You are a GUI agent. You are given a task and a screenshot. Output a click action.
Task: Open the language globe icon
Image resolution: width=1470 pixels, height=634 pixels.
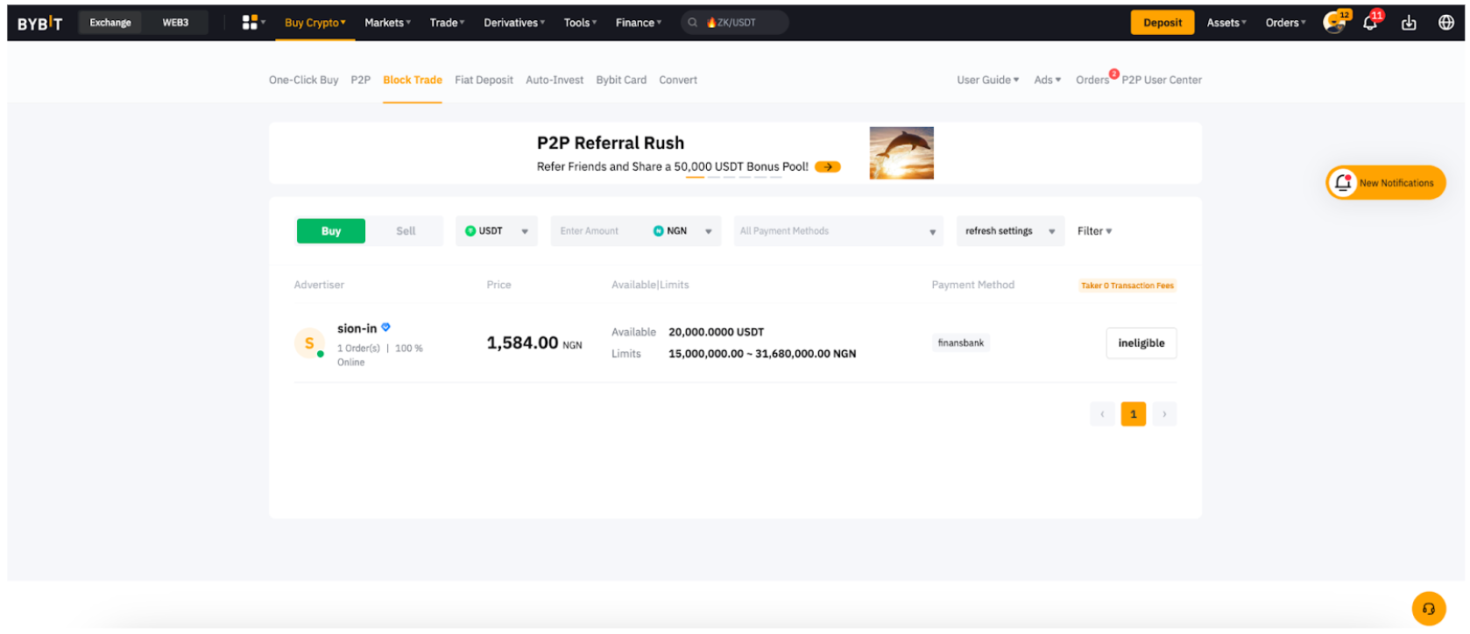[x=1446, y=23]
